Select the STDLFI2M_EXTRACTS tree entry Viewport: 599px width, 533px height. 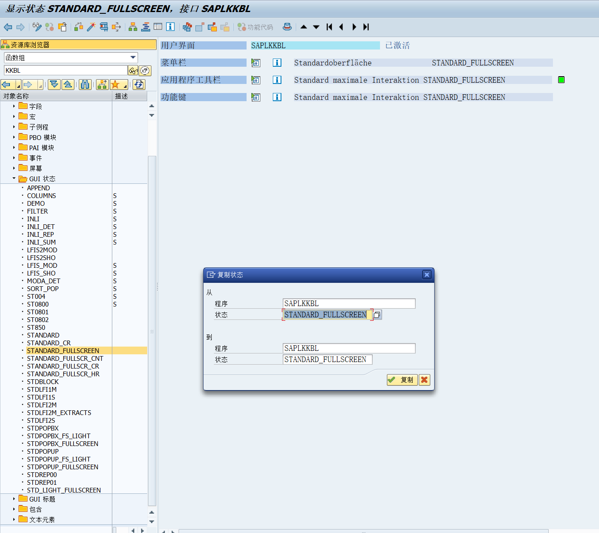point(59,413)
